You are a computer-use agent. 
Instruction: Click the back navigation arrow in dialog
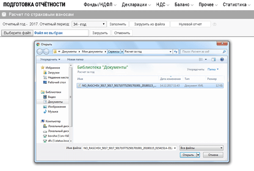[41, 52]
